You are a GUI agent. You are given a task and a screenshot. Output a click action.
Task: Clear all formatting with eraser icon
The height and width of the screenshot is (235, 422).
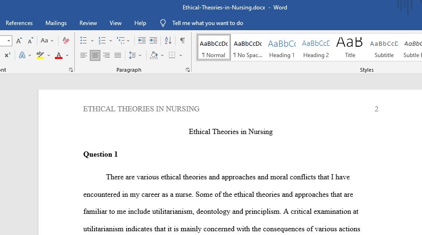click(66, 41)
